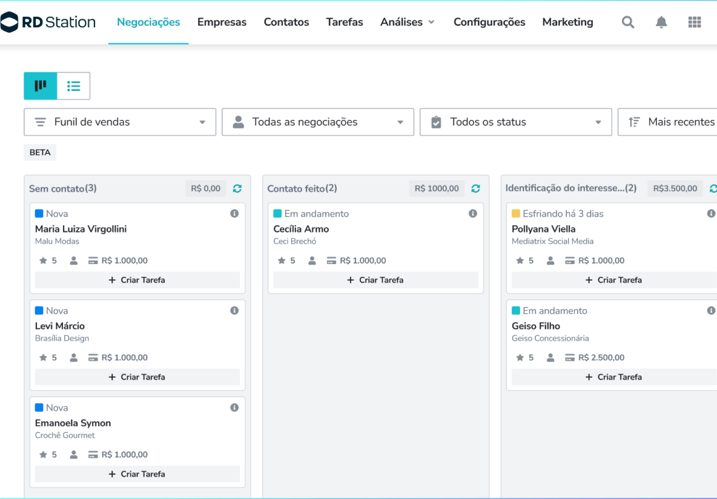Click the notifications bell icon

point(661,22)
